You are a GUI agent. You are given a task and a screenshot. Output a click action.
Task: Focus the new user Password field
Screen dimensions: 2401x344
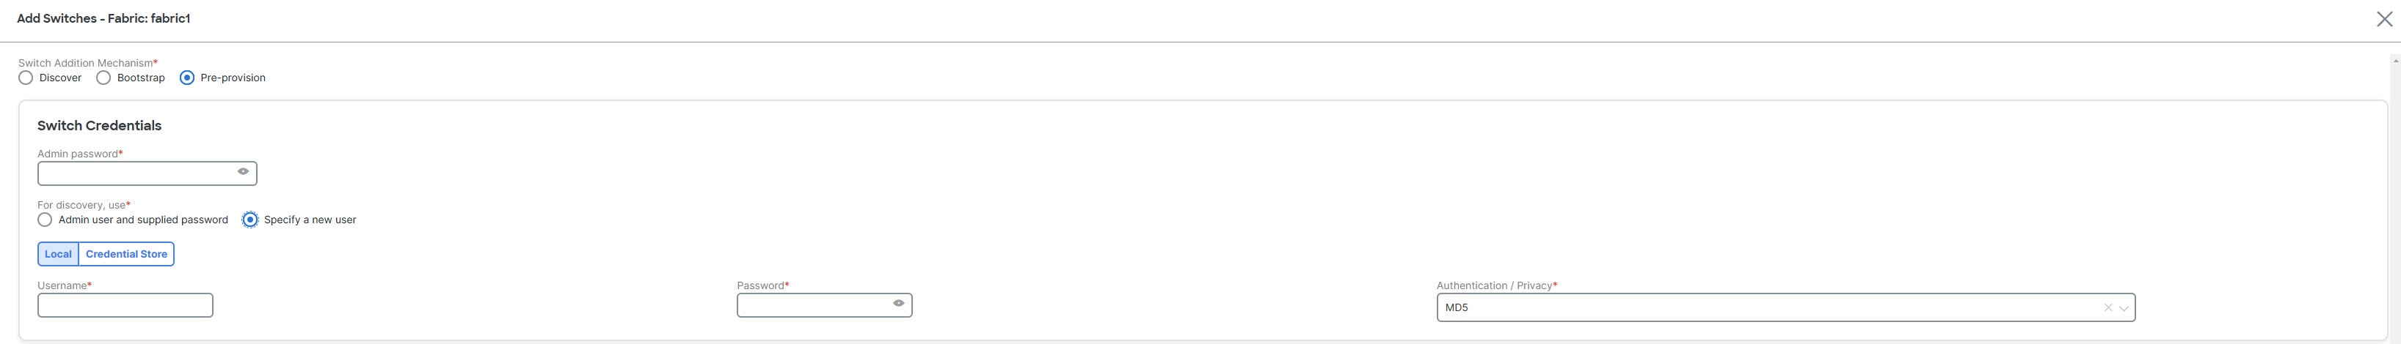click(x=824, y=305)
